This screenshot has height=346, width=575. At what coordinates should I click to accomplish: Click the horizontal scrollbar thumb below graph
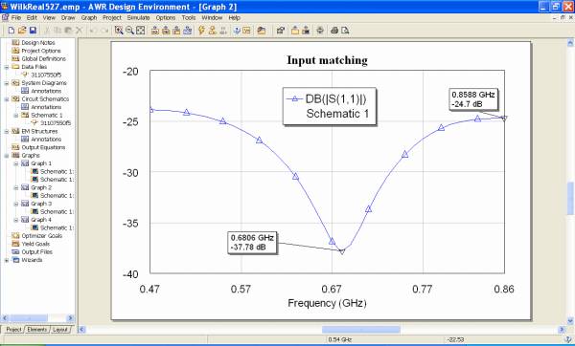pos(361,330)
